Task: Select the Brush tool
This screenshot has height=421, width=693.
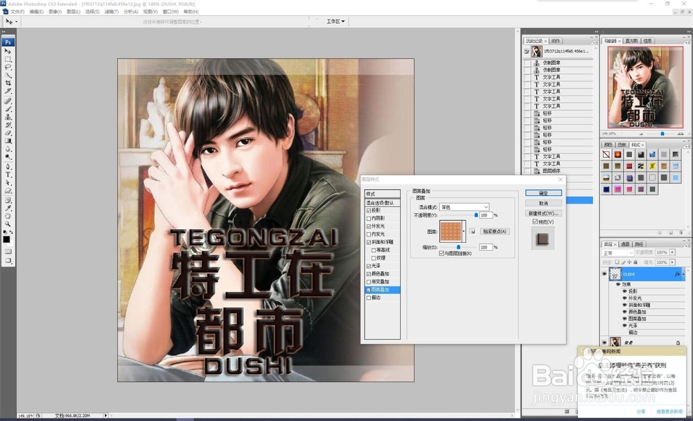Action: (x=8, y=109)
